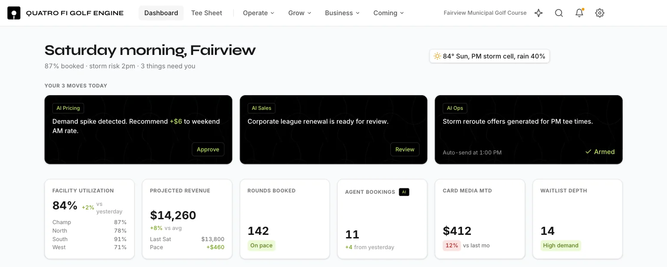Click the +4 from yesterday text

click(x=370, y=247)
